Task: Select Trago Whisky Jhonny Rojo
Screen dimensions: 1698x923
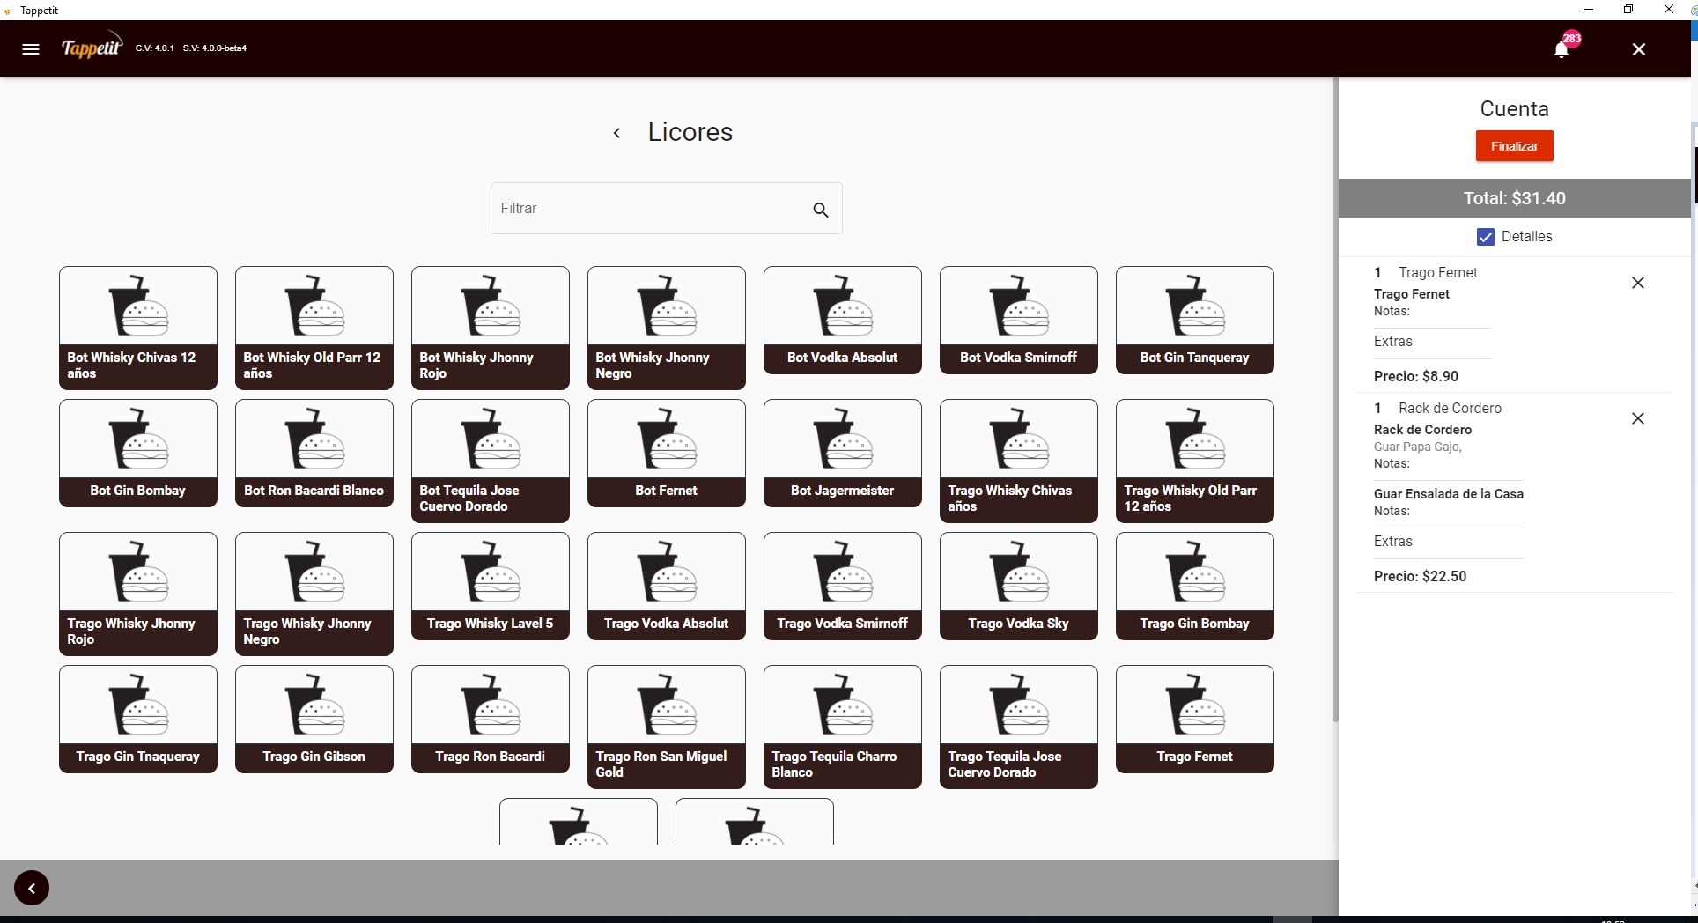Action: click(x=138, y=594)
